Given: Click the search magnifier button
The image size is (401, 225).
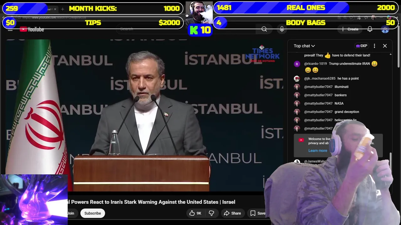Looking at the screenshot, I should pyautogui.click(x=264, y=29).
